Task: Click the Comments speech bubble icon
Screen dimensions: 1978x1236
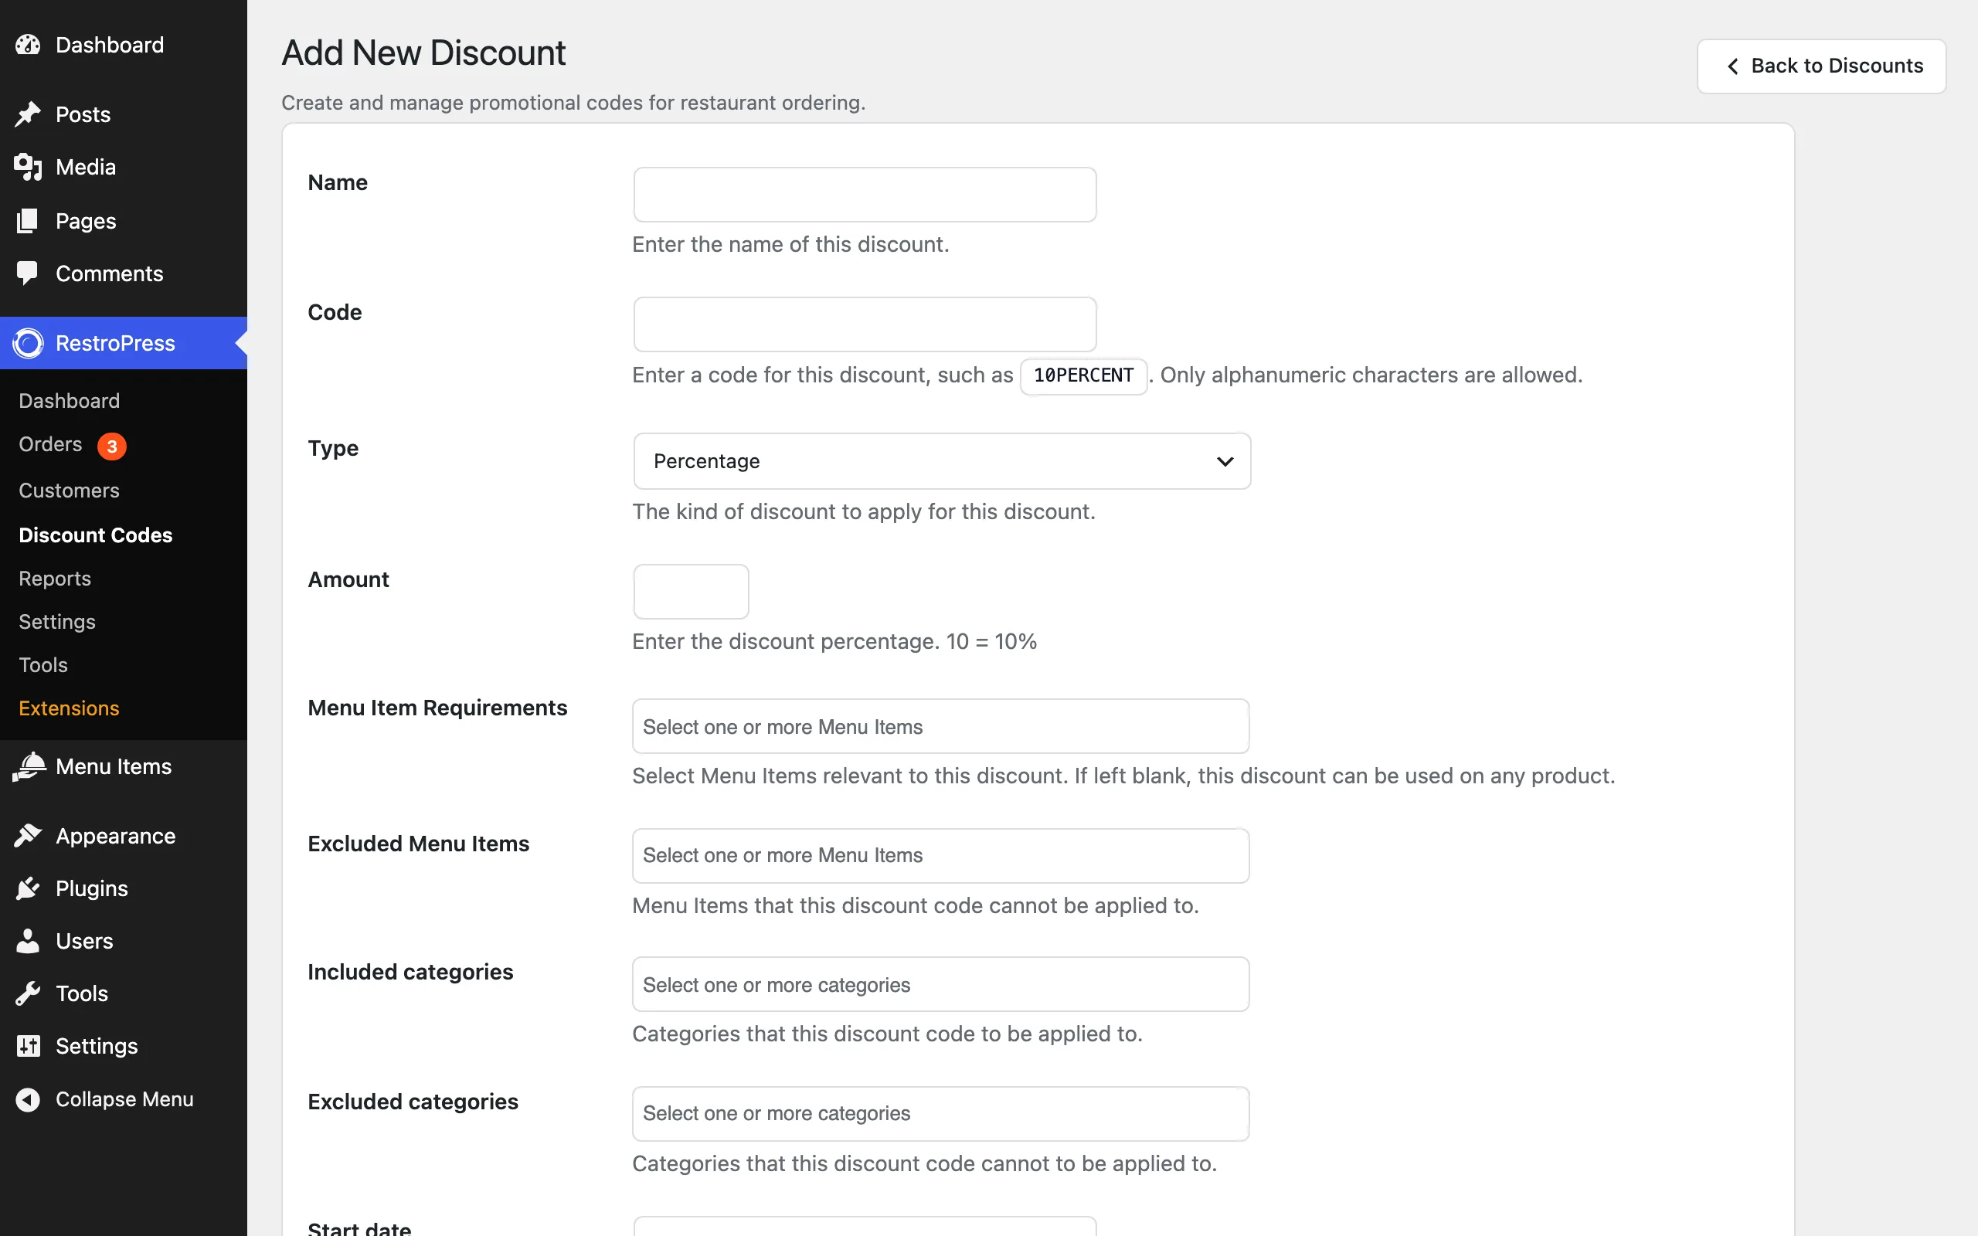Action: tap(28, 273)
